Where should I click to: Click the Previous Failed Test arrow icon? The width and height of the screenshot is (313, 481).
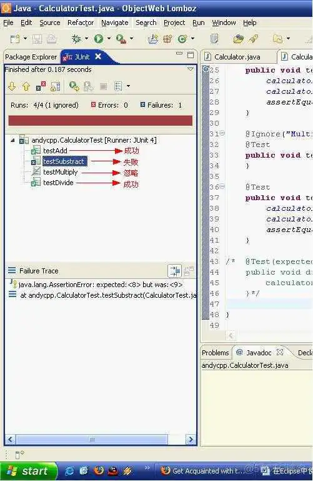26,86
